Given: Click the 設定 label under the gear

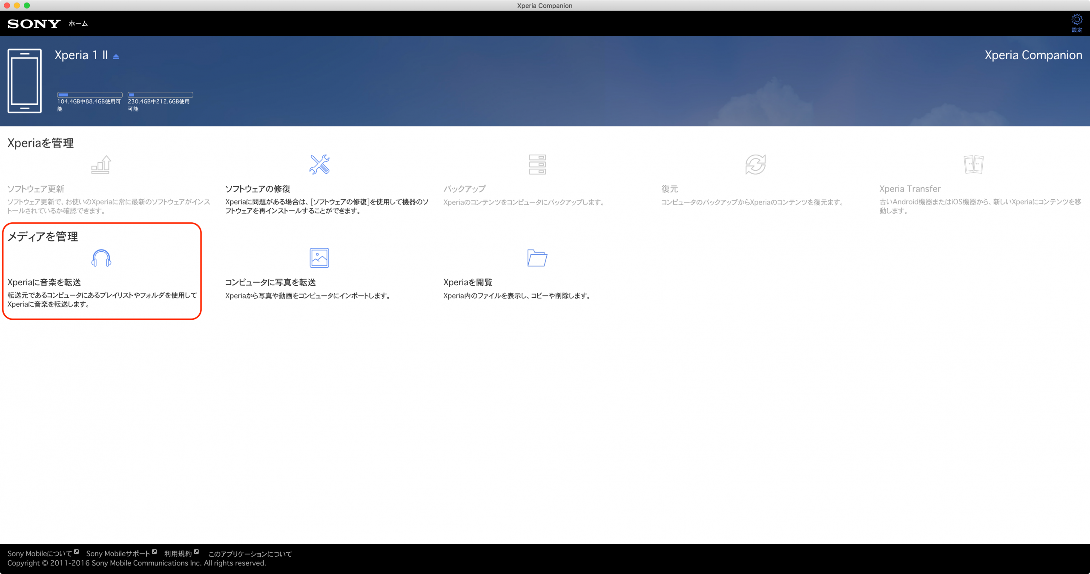Looking at the screenshot, I should point(1077,30).
